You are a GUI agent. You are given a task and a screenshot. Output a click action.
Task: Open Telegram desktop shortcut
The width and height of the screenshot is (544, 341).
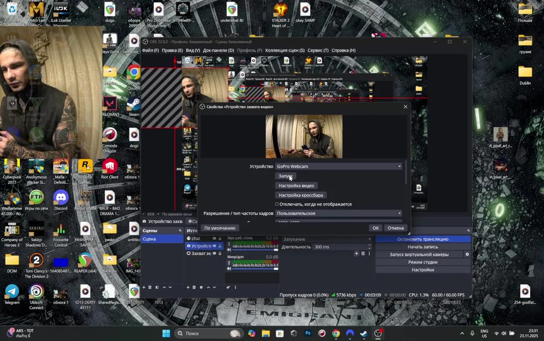point(12,295)
